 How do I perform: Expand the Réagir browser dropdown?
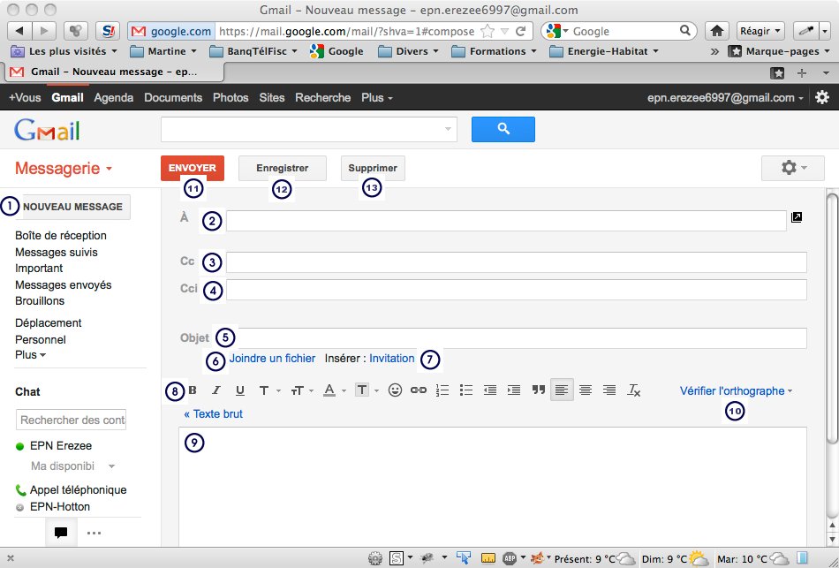[760, 31]
